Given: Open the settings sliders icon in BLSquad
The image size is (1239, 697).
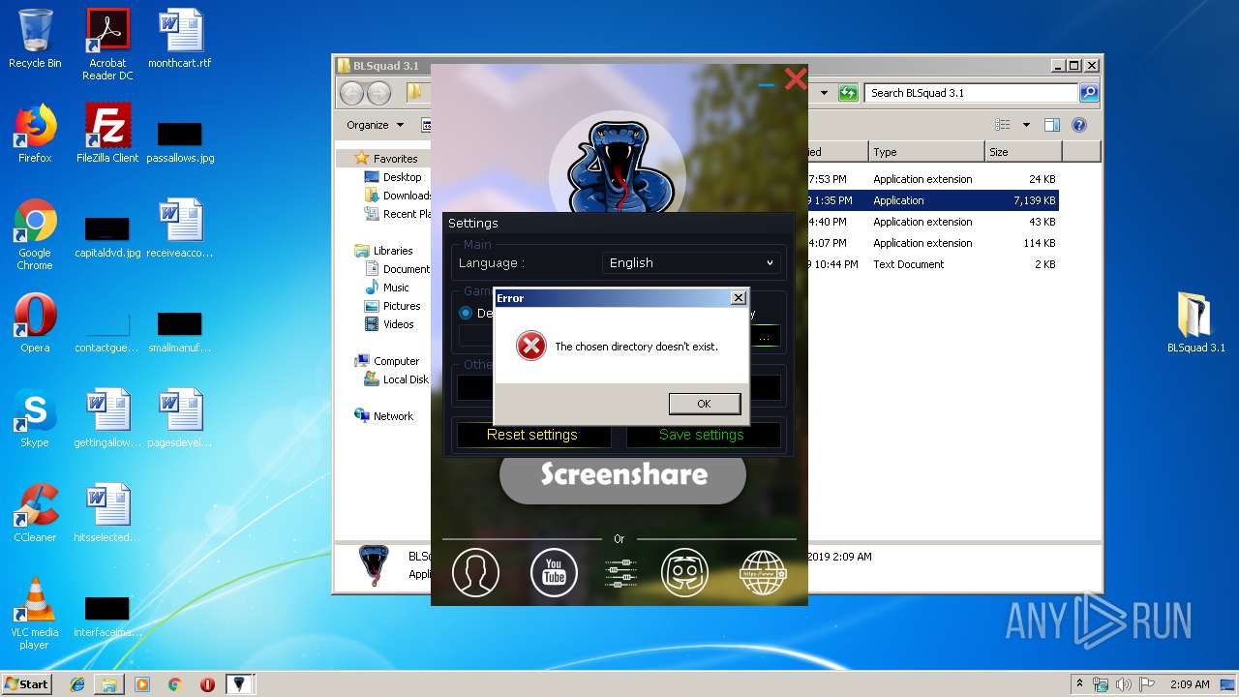Looking at the screenshot, I should 620,573.
